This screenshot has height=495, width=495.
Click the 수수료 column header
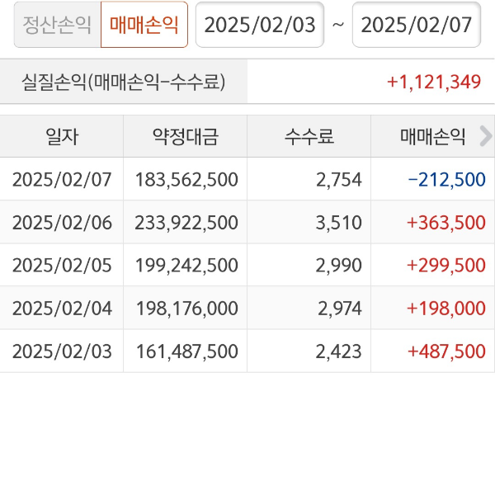tap(309, 136)
